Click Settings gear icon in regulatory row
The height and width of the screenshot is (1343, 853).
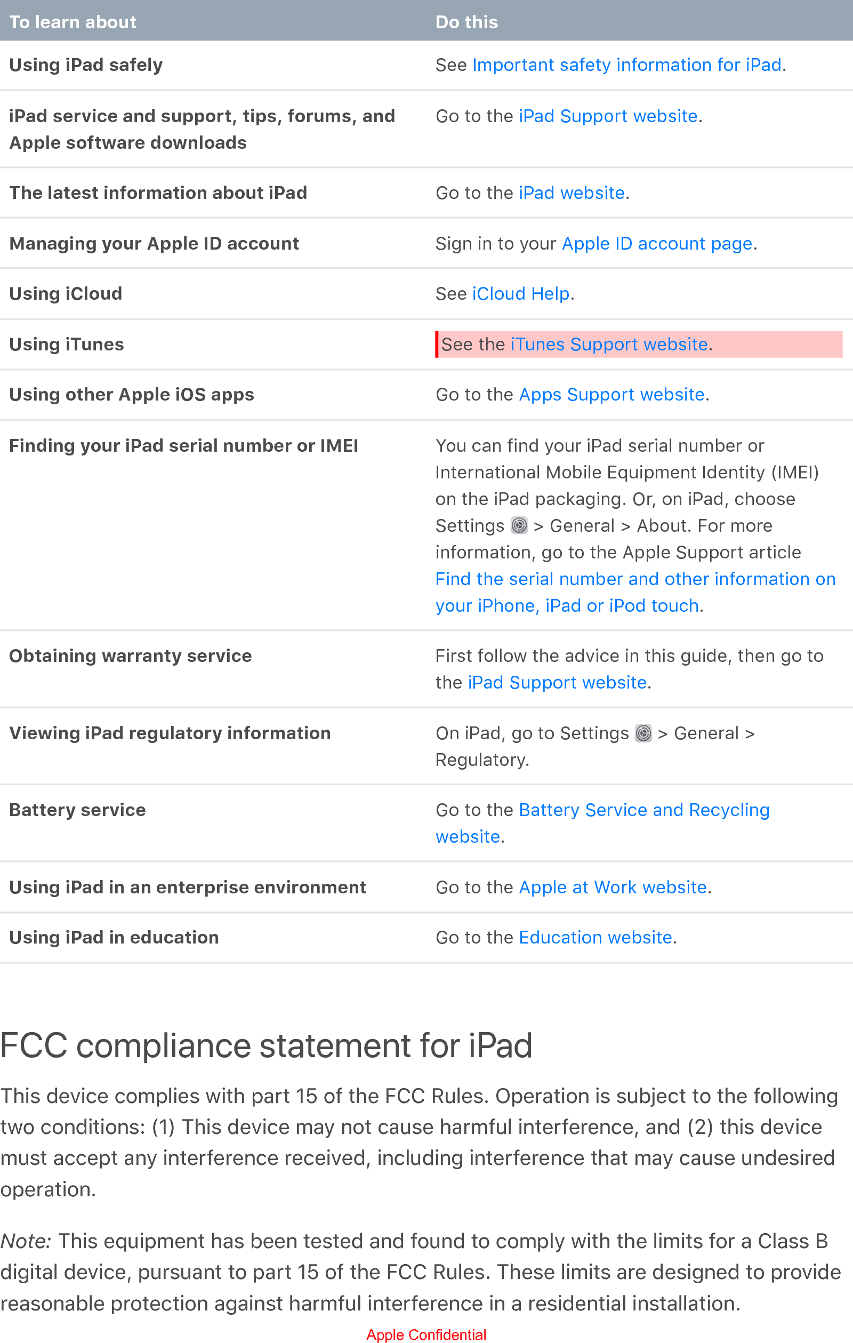(x=643, y=733)
